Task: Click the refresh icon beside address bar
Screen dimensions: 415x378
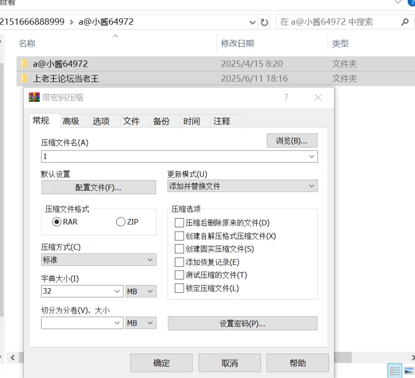Action: tap(264, 22)
